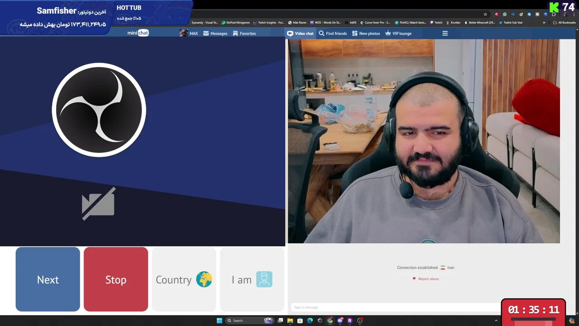This screenshot has width=579, height=326.
Task: Open Twitch Insights bookmark
Action: pyautogui.click(x=269, y=23)
